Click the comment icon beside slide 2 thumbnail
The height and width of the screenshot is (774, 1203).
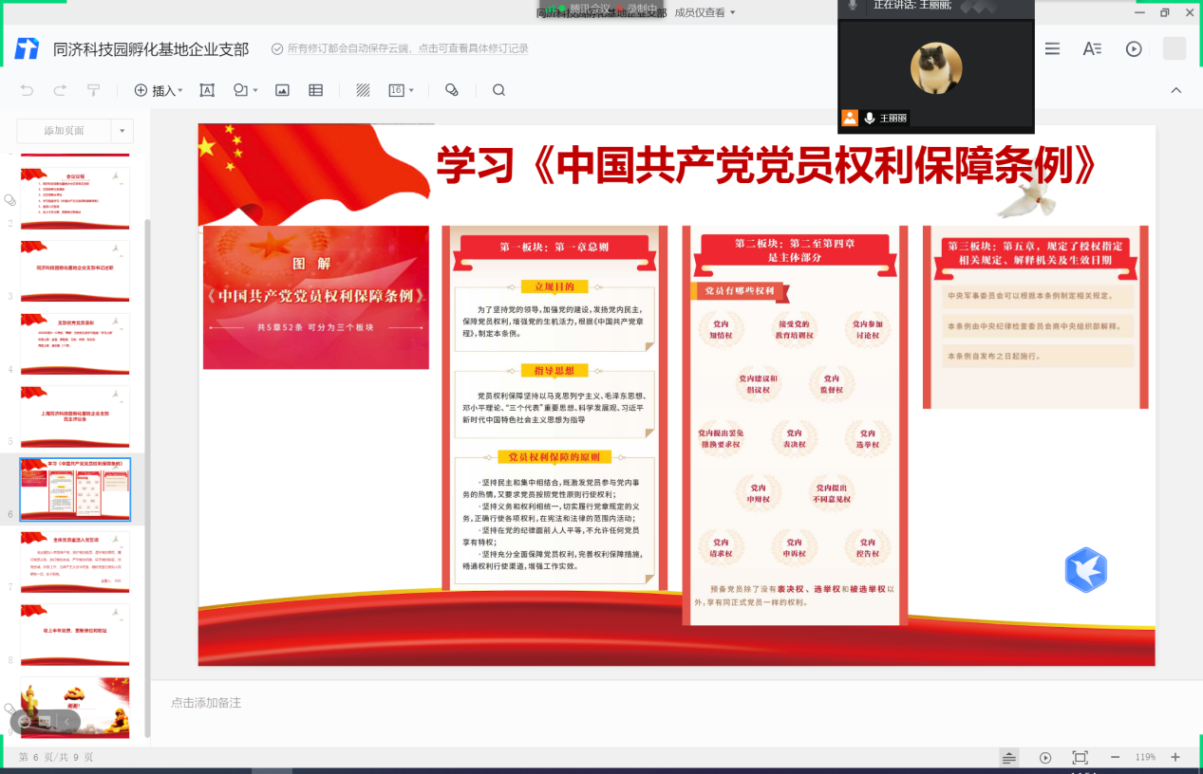point(10,200)
